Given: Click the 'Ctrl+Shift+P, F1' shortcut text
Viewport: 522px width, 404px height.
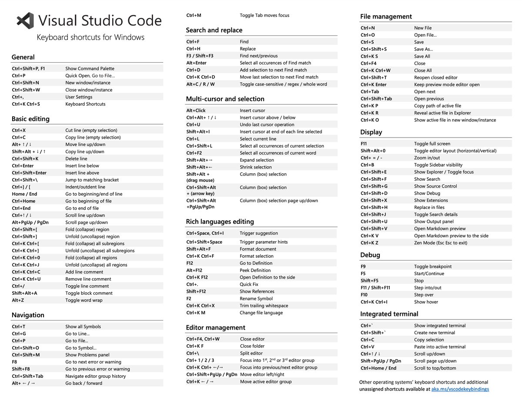Looking at the screenshot, I should coord(28,68).
